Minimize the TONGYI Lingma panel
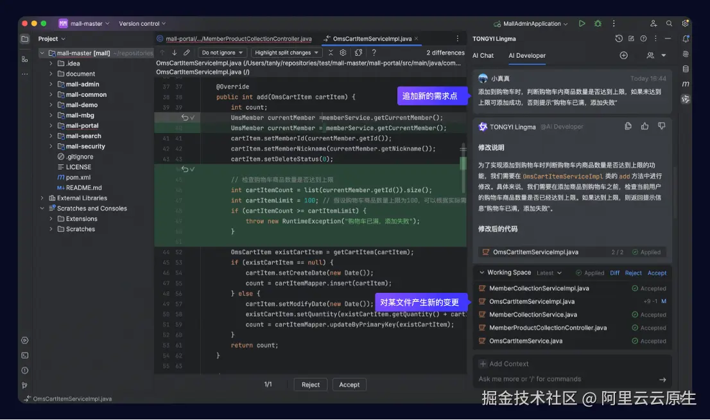 [x=668, y=39]
